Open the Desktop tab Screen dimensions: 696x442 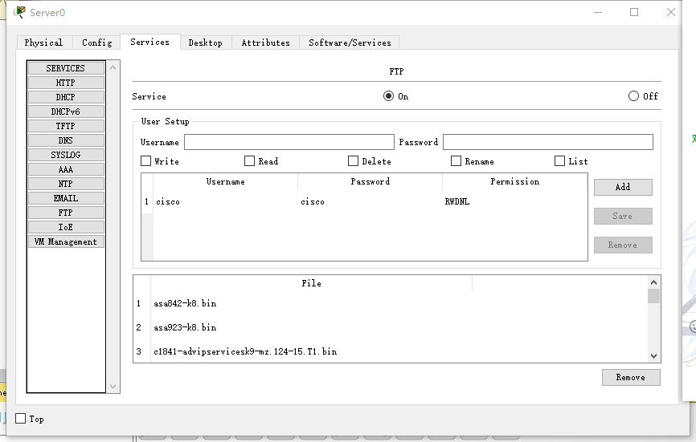[x=205, y=43]
